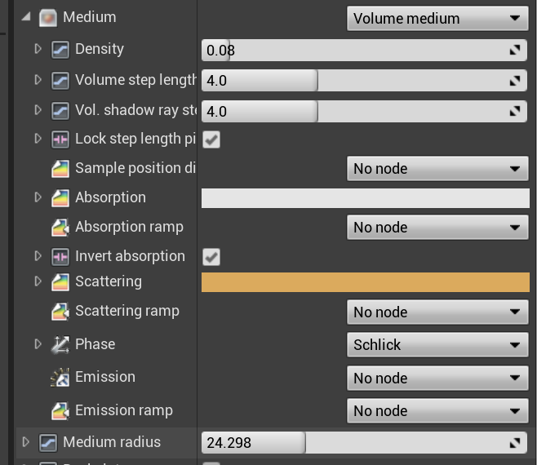This screenshot has height=465, width=537.
Task: Click the Absorption white color swatch
Action: [x=365, y=198]
